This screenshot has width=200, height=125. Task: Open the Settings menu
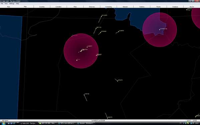coord(12,4)
